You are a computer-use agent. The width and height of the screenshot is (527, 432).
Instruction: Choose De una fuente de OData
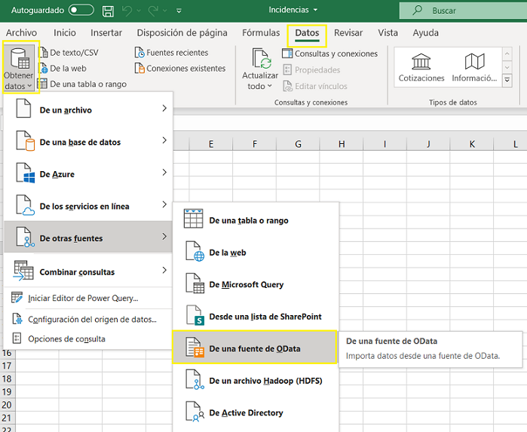tap(254, 348)
